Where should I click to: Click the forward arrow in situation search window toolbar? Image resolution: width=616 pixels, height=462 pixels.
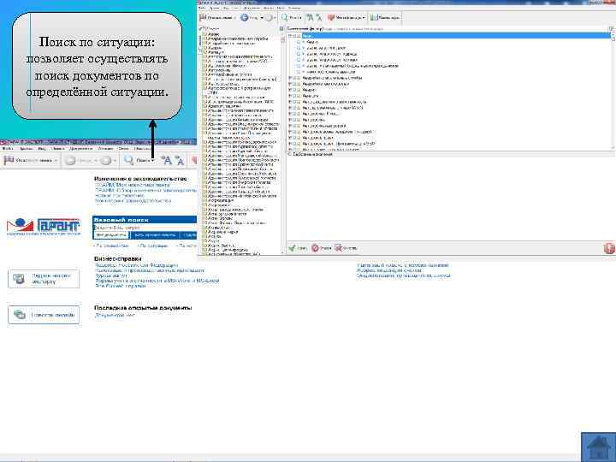(x=269, y=17)
